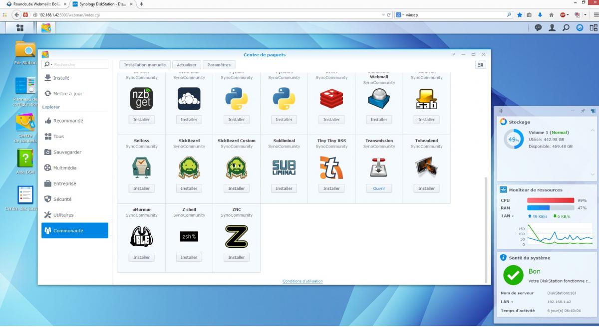Click the Z shell package icon
Viewport: 599px width, 327px height.
[x=189, y=236]
